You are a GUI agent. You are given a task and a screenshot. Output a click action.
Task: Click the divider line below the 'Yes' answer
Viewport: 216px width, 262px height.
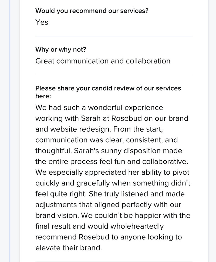(x=114, y=36)
